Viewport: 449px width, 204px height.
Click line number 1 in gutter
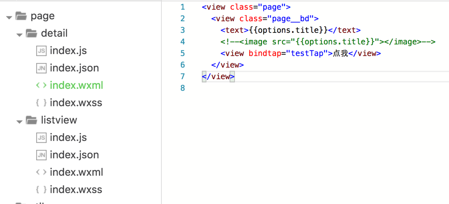[x=182, y=7]
